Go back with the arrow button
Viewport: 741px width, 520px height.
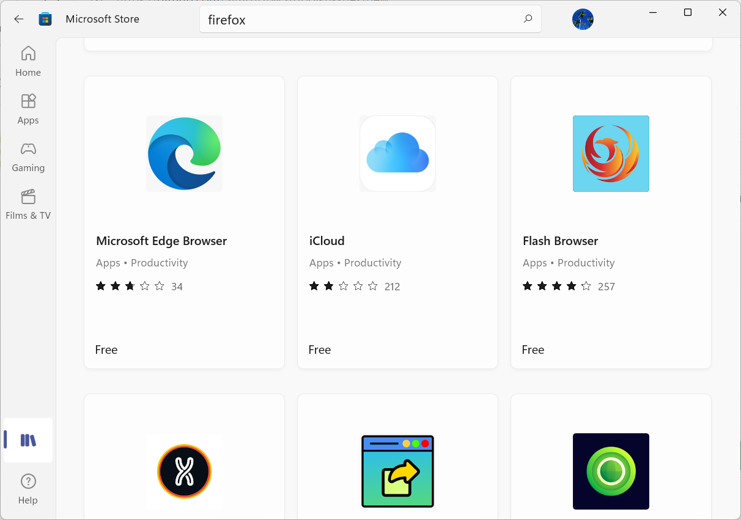coord(19,19)
